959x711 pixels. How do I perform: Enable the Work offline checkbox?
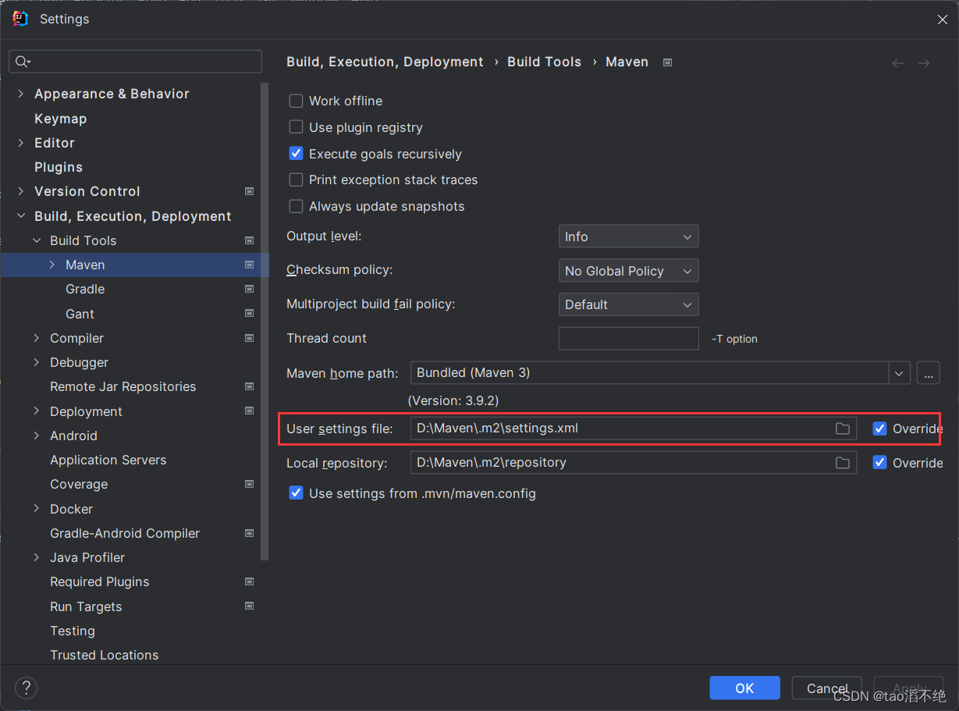296,101
